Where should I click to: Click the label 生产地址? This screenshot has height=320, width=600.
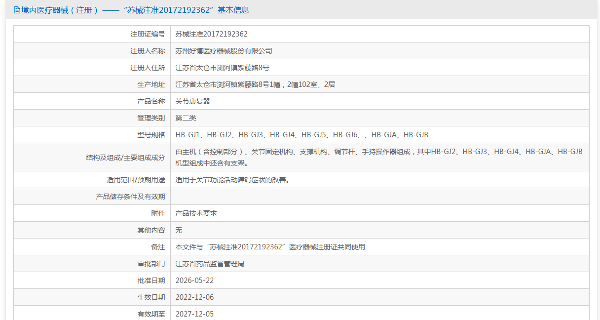[x=151, y=84]
